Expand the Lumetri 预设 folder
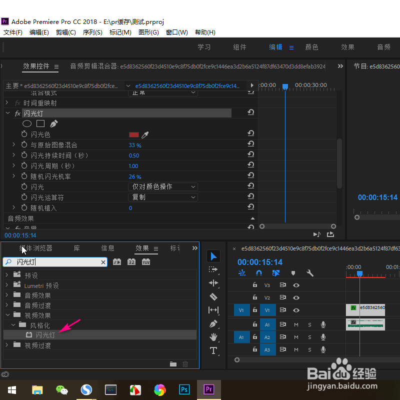 7,284
